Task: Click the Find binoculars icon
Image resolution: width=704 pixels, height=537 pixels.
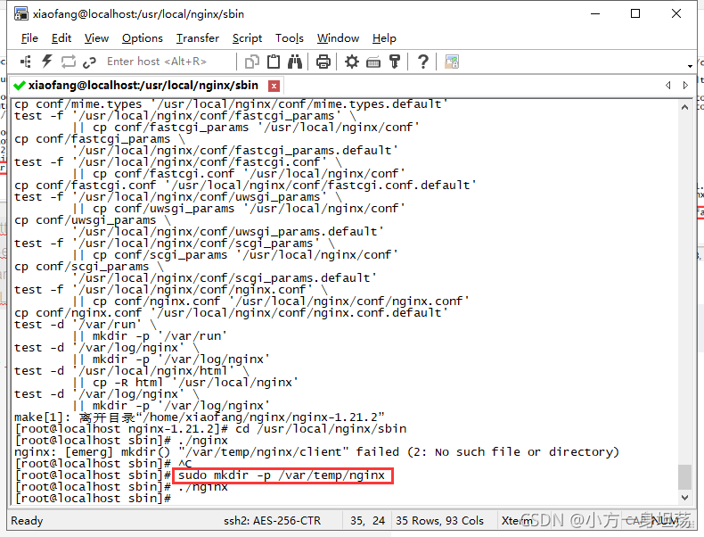Action: pos(295,62)
